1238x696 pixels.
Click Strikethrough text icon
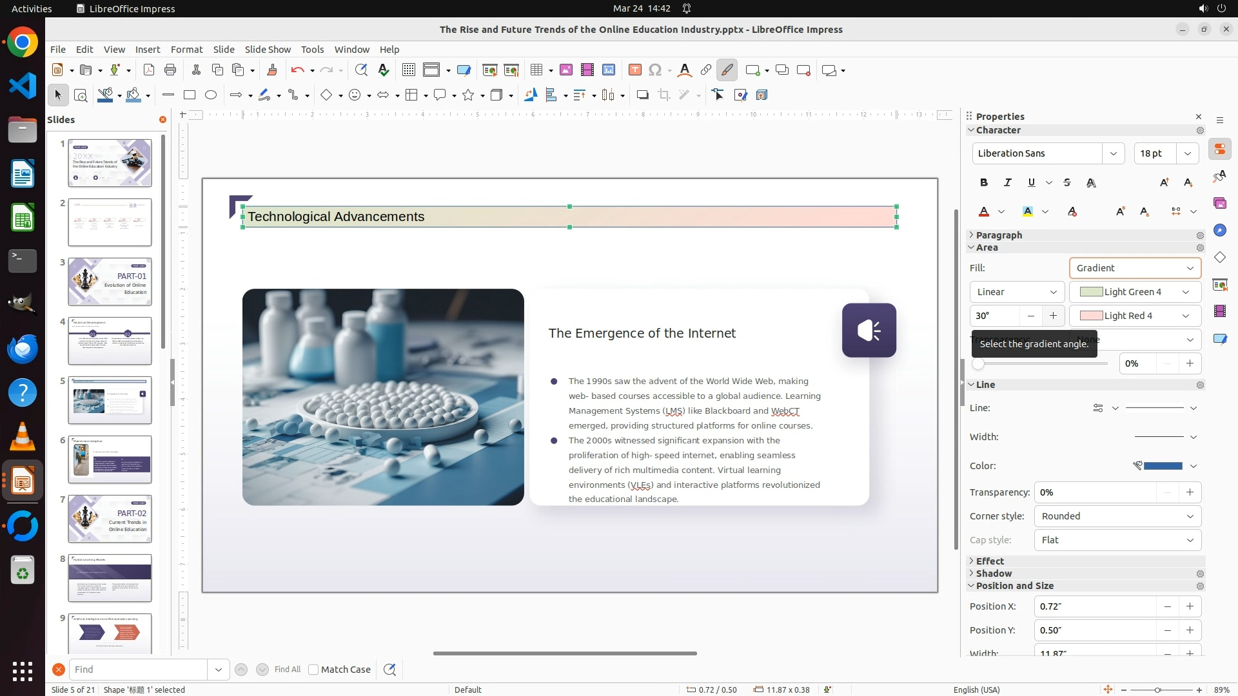click(x=1067, y=183)
